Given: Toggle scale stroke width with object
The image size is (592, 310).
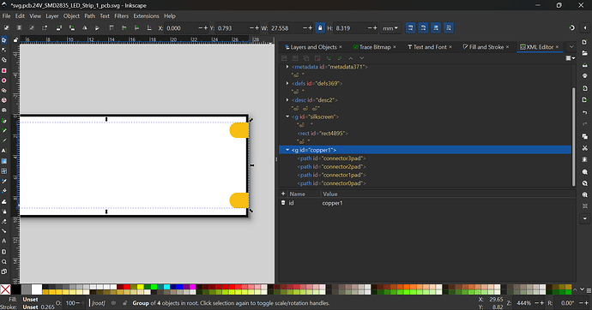Looking at the screenshot, I should (410, 28).
